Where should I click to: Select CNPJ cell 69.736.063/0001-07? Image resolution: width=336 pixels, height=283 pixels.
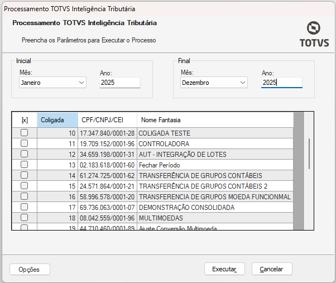click(x=107, y=208)
